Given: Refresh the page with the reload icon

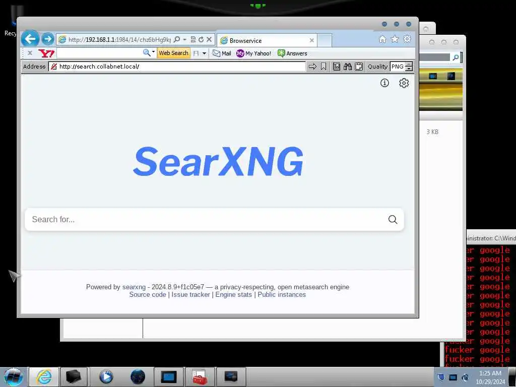Looking at the screenshot, I should pos(201,39).
